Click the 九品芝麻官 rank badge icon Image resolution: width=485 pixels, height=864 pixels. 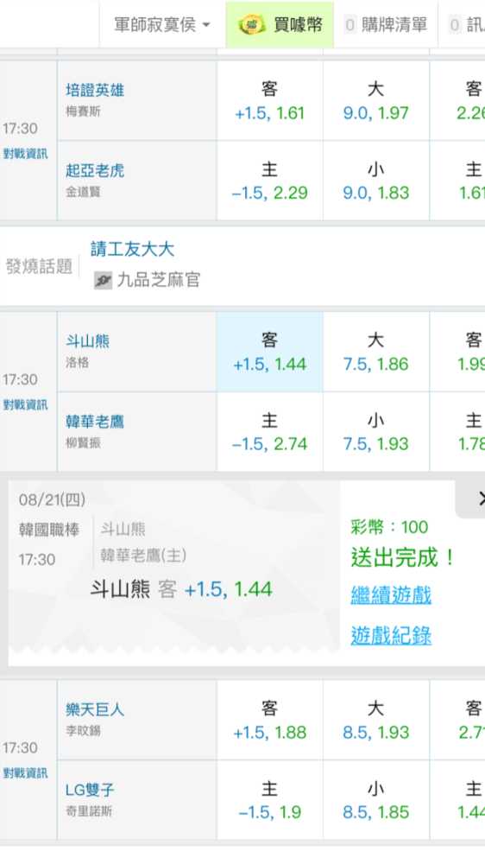click(103, 280)
